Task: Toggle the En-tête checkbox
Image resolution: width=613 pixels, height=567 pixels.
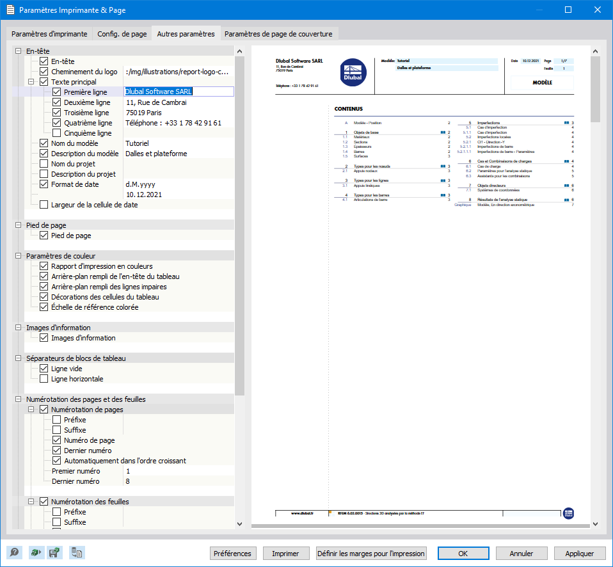Action: click(x=44, y=61)
